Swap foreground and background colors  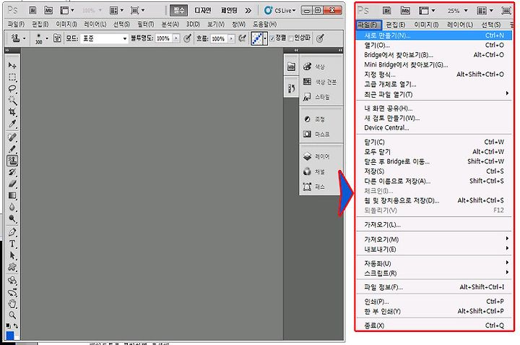tap(16, 325)
